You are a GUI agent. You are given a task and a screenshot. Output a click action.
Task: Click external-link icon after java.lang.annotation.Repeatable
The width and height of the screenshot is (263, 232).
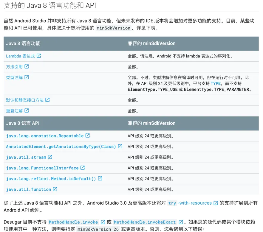[88, 135]
